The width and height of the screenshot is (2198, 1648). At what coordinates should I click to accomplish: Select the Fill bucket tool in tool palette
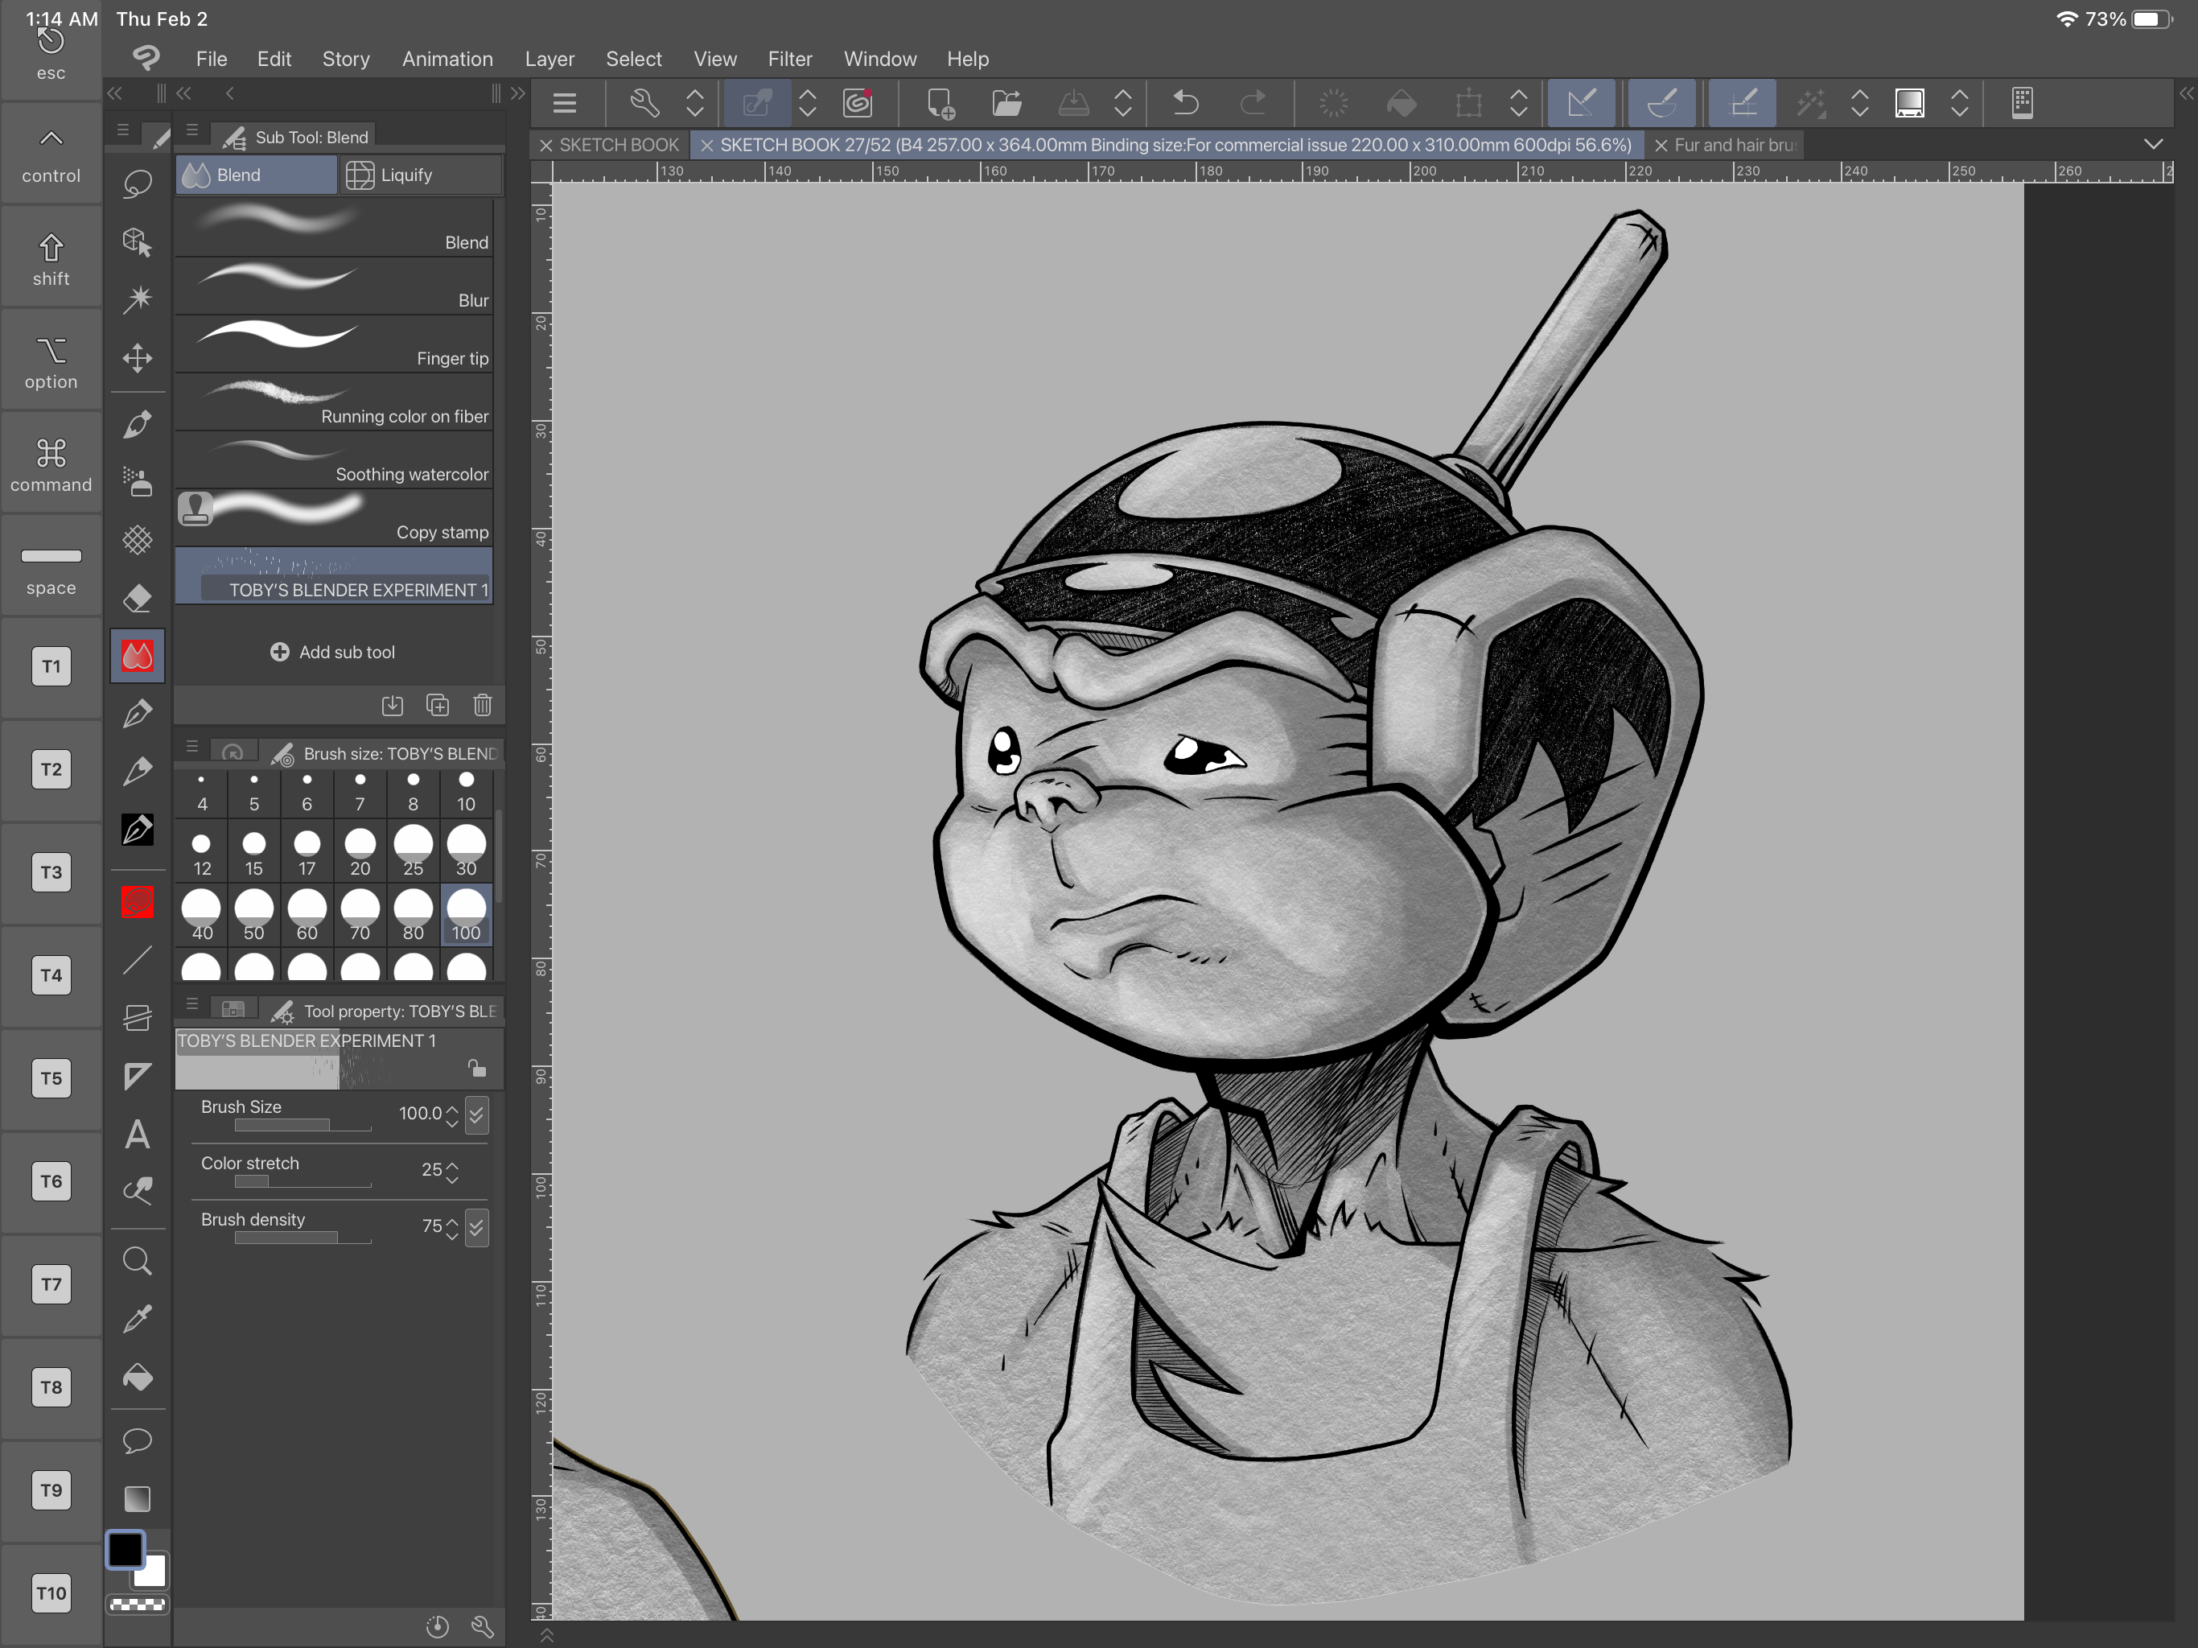137,1377
